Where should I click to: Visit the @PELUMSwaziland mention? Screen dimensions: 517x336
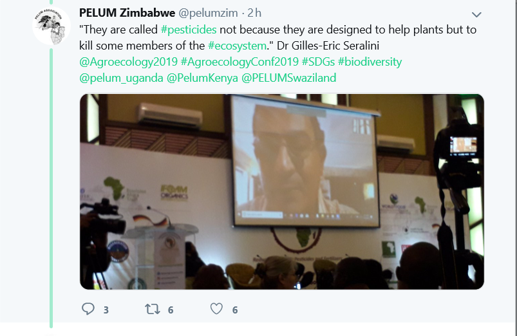pos(289,78)
